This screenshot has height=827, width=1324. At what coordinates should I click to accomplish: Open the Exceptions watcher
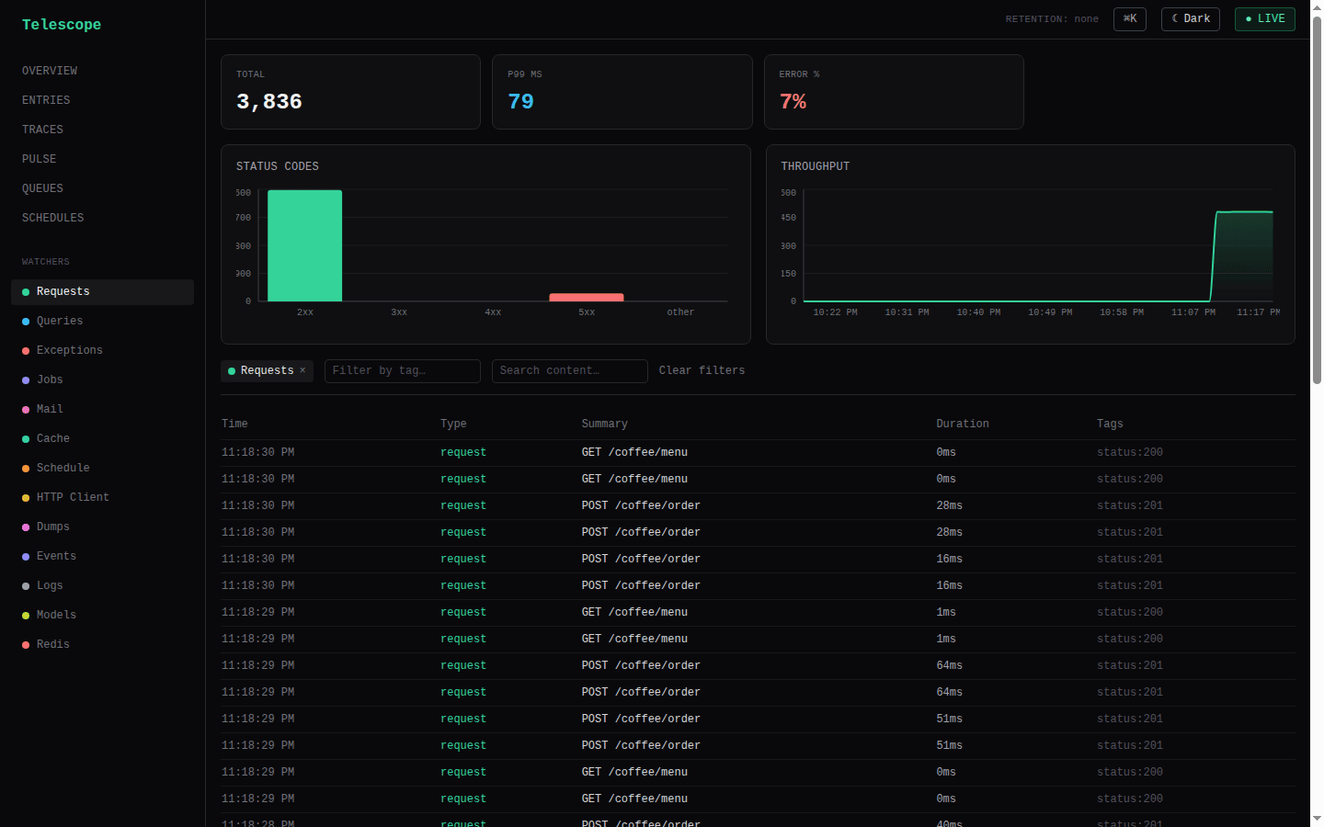click(102, 350)
